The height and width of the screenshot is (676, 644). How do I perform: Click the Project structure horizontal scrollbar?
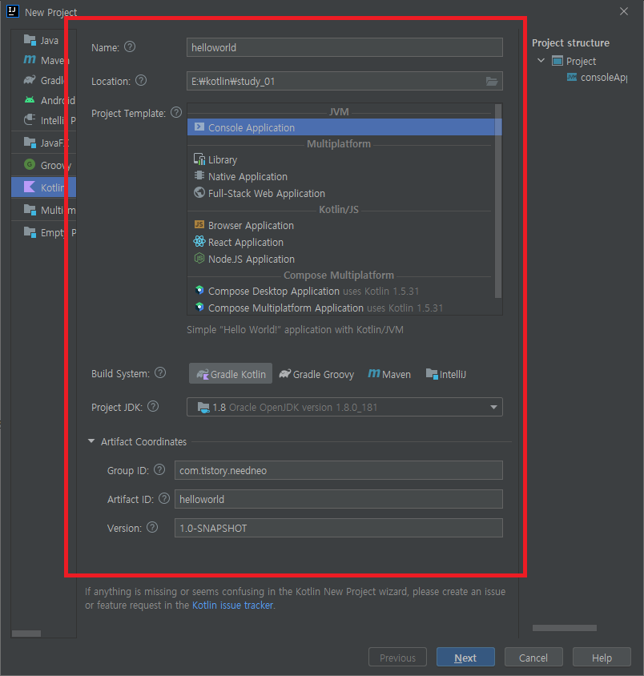pos(564,628)
